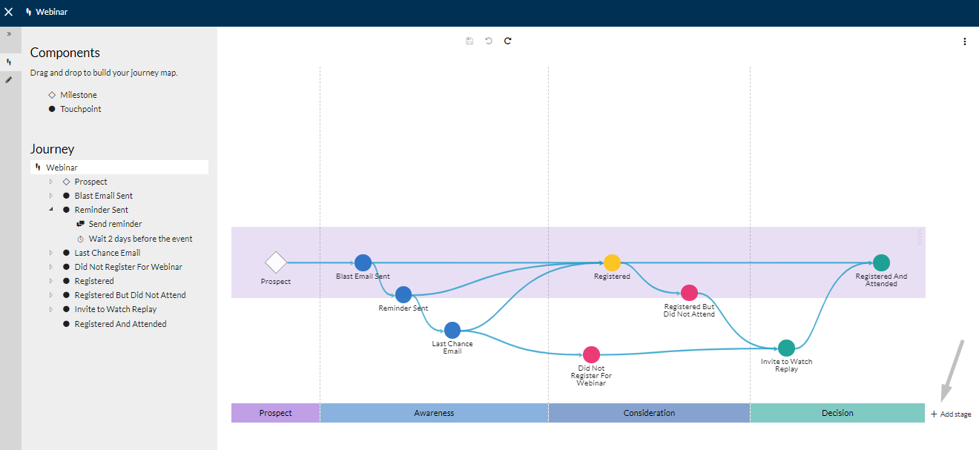
Task: Click the Add stage button
Action: (x=951, y=414)
